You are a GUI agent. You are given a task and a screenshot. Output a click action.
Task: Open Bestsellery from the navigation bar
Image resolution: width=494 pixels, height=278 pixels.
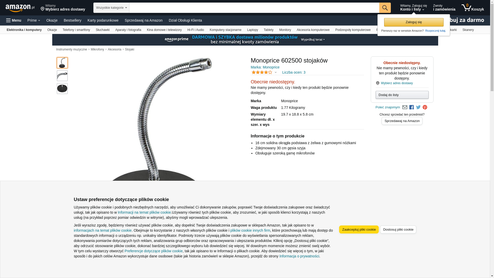73,20
